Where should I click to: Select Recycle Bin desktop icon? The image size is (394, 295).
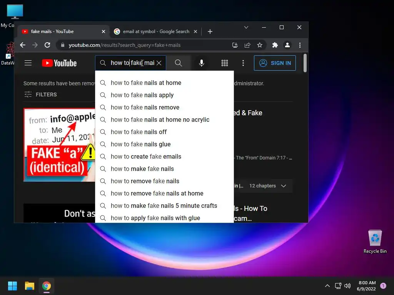tap(375, 242)
